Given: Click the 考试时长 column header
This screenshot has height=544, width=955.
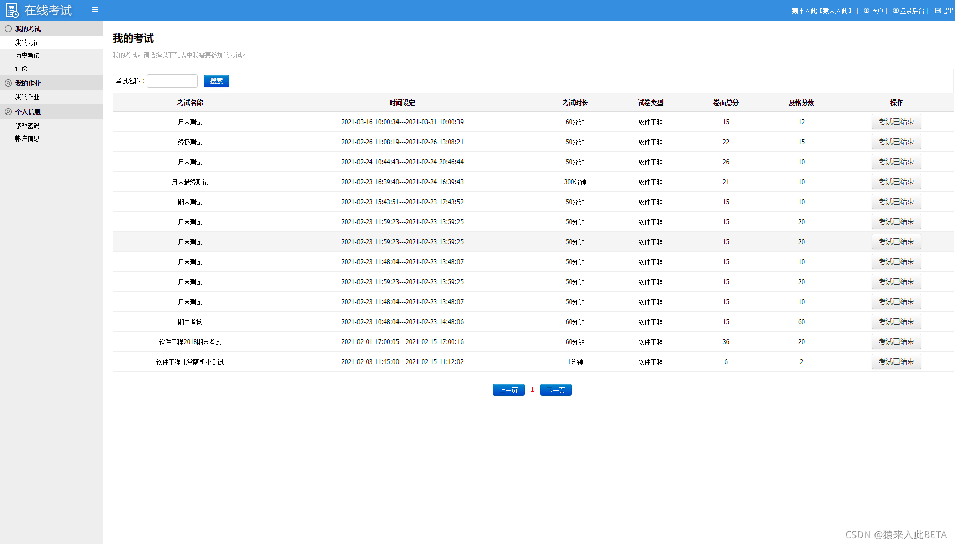Looking at the screenshot, I should pyautogui.click(x=575, y=103).
